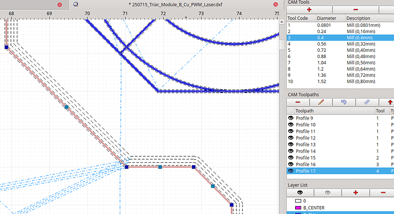Screen dimensions: 394x214
Task: Click the magnifier icon beside the document title
Action: coord(75,4)
